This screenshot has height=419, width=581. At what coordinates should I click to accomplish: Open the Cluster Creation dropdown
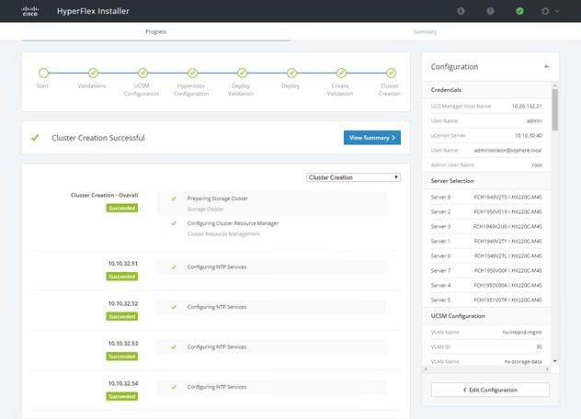(x=353, y=177)
